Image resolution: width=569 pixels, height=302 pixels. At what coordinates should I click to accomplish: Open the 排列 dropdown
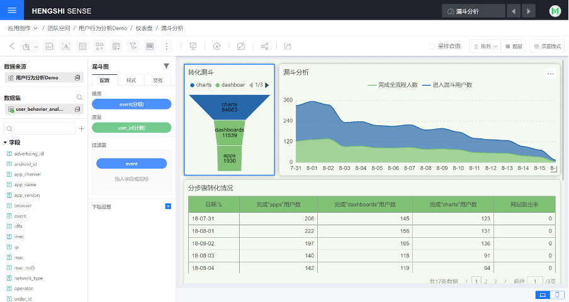(484, 46)
